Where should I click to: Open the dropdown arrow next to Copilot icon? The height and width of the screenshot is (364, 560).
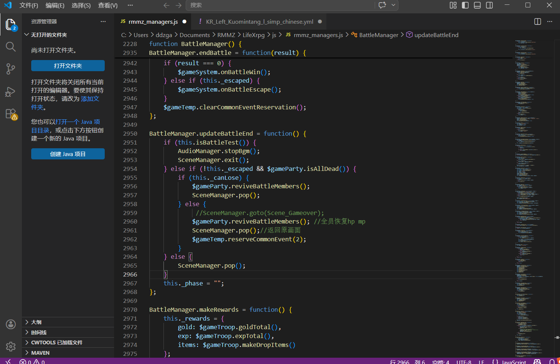coord(393,5)
